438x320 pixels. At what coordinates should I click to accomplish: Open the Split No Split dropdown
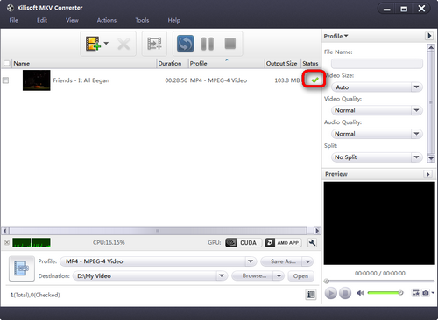pyautogui.click(x=377, y=157)
